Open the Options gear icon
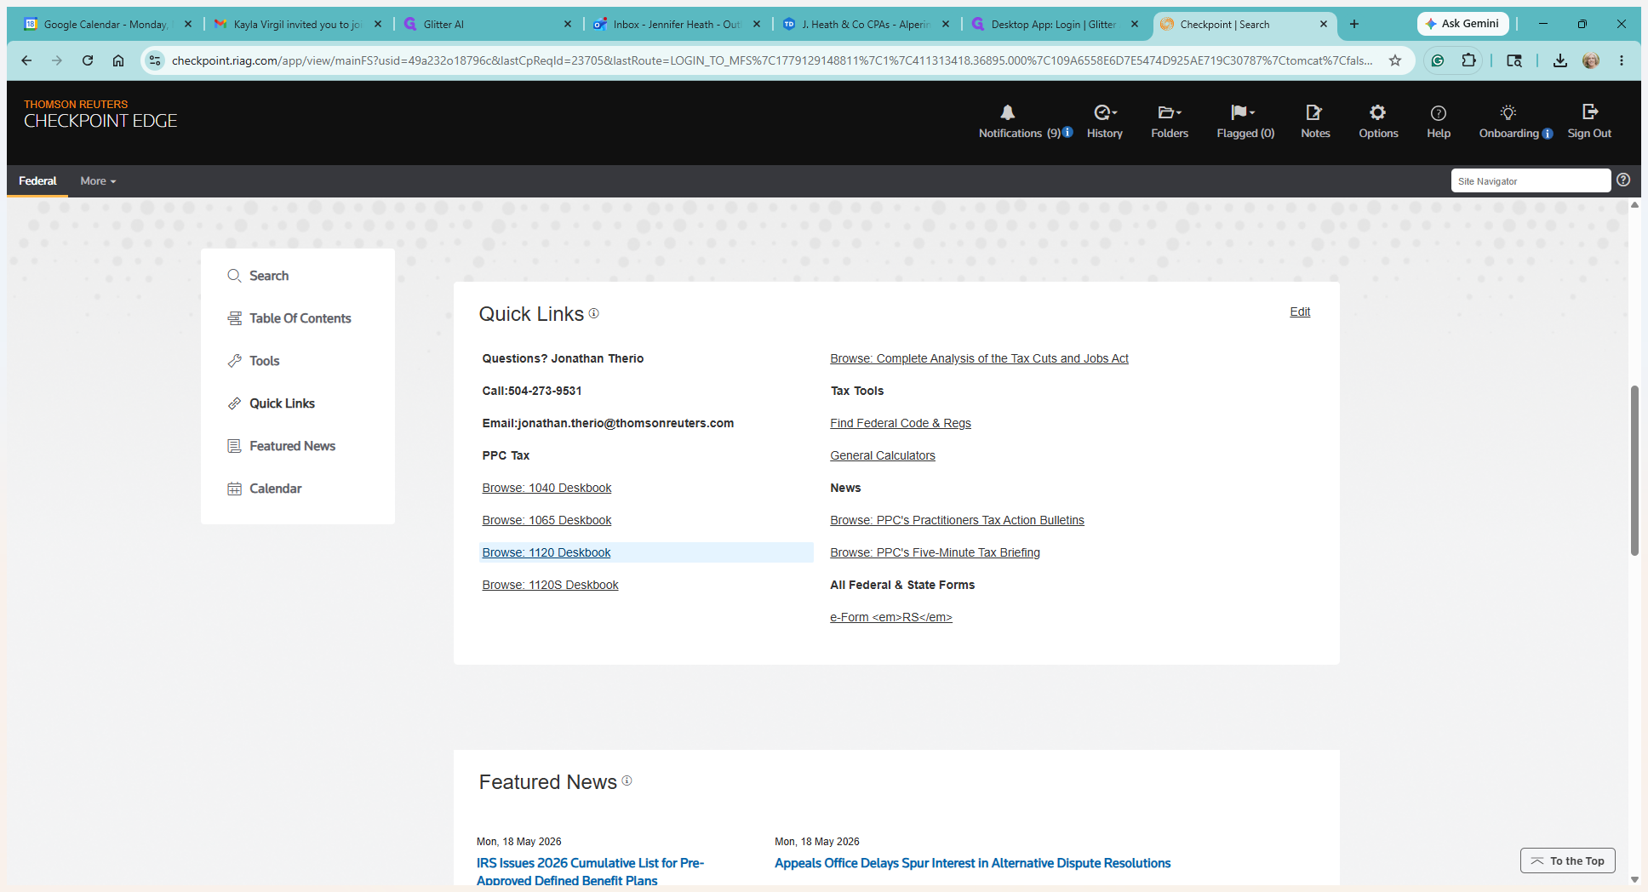The image size is (1648, 892). pos(1377,112)
